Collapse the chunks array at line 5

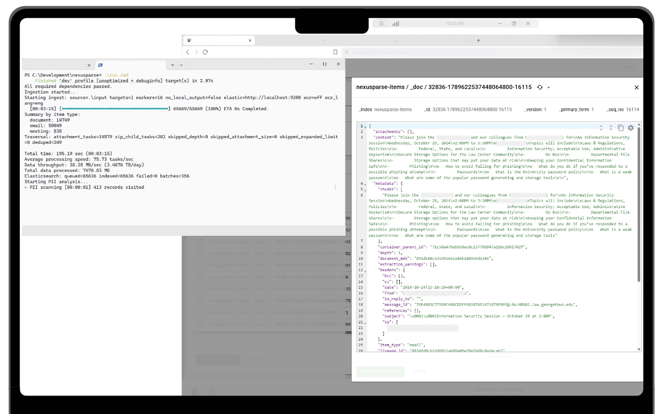tap(365, 189)
